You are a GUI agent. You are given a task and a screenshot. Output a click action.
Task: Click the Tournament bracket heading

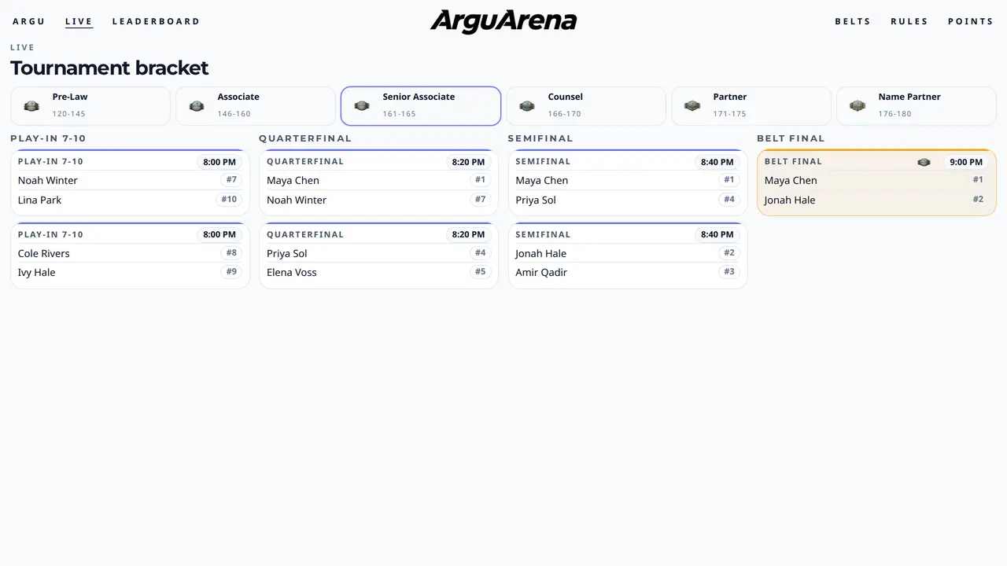pos(109,68)
